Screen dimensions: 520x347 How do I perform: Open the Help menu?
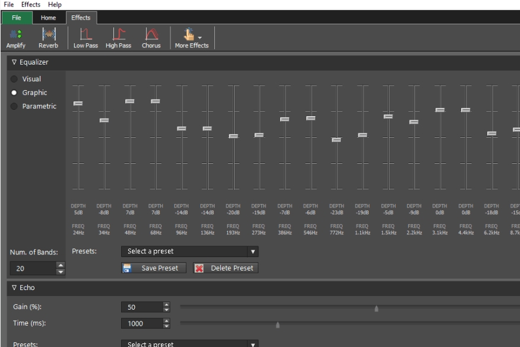(55, 5)
